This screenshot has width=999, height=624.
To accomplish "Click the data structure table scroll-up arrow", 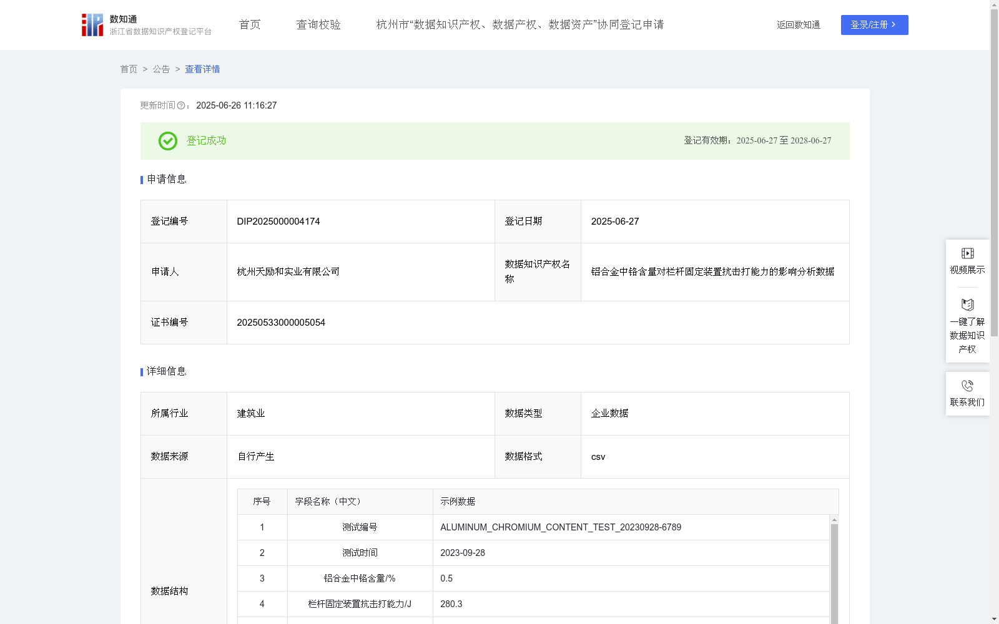I will coord(834,519).
